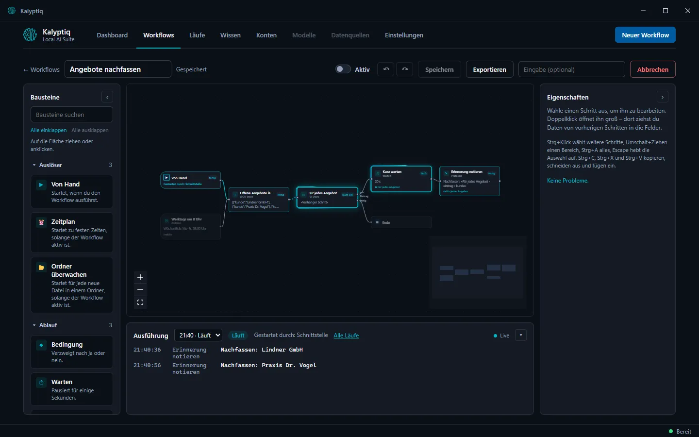Select the Zeitplan trigger block icon

click(x=41, y=222)
